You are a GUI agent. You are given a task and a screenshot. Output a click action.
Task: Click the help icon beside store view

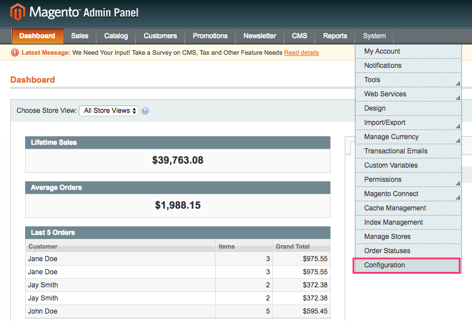(x=145, y=111)
